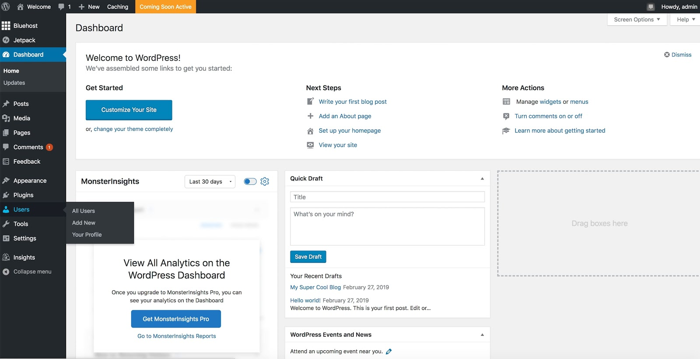Click the Settings sliders icon
Viewport: 700px width, 359px height.
pyautogui.click(x=6, y=239)
